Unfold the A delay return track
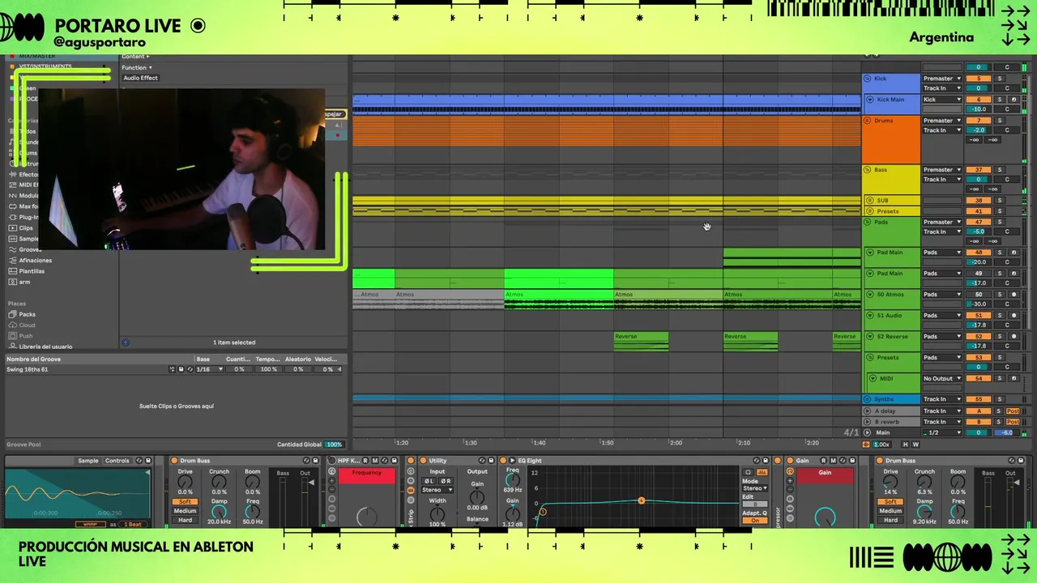 868,411
